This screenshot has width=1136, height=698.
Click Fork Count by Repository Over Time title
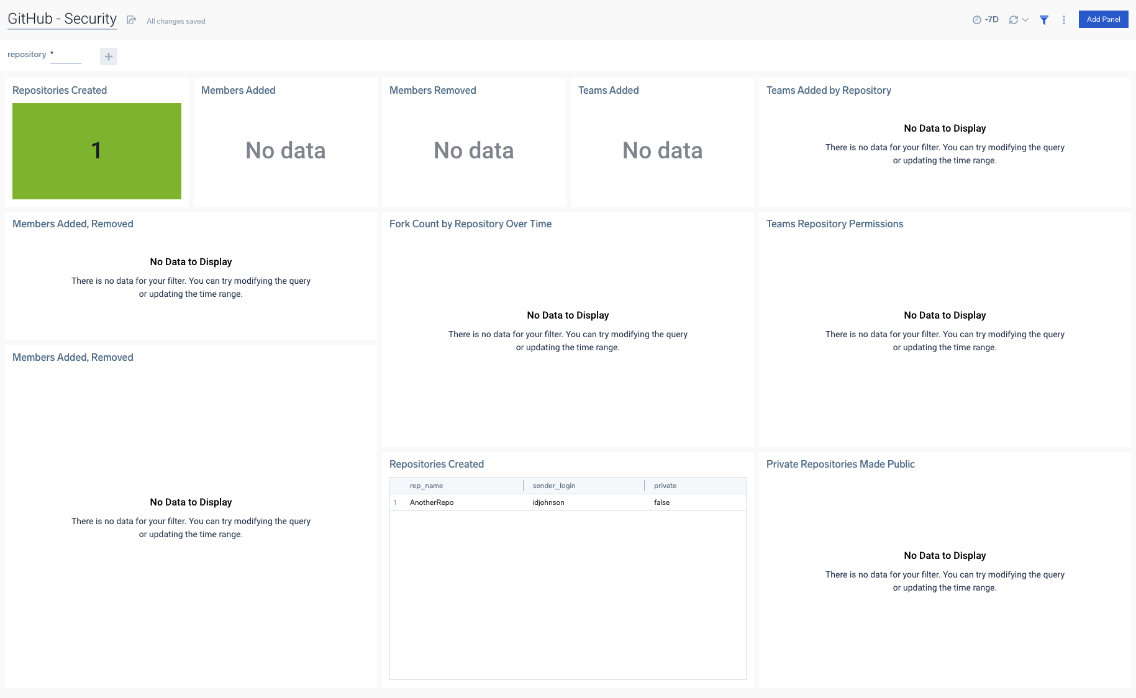tap(470, 224)
